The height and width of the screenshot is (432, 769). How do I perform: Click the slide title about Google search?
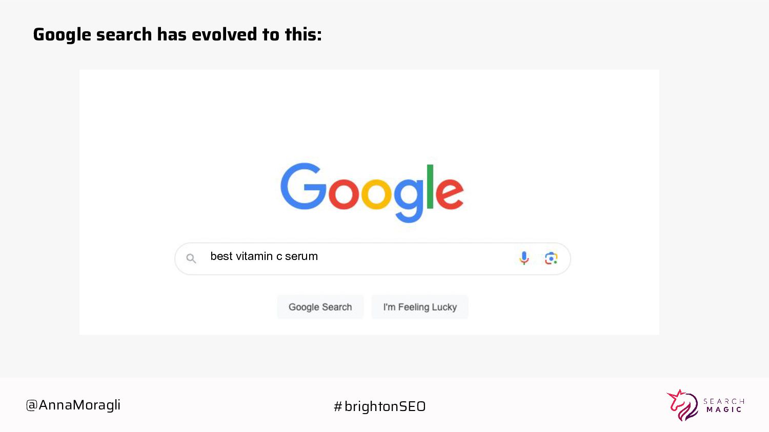click(177, 35)
